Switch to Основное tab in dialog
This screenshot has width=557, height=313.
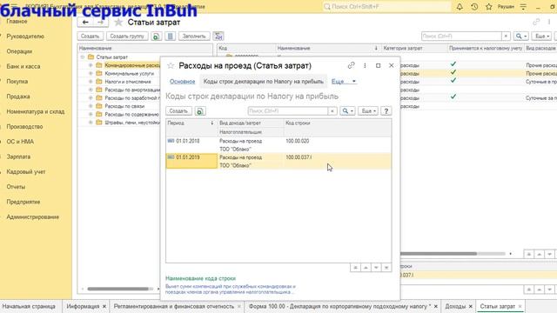coord(182,81)
